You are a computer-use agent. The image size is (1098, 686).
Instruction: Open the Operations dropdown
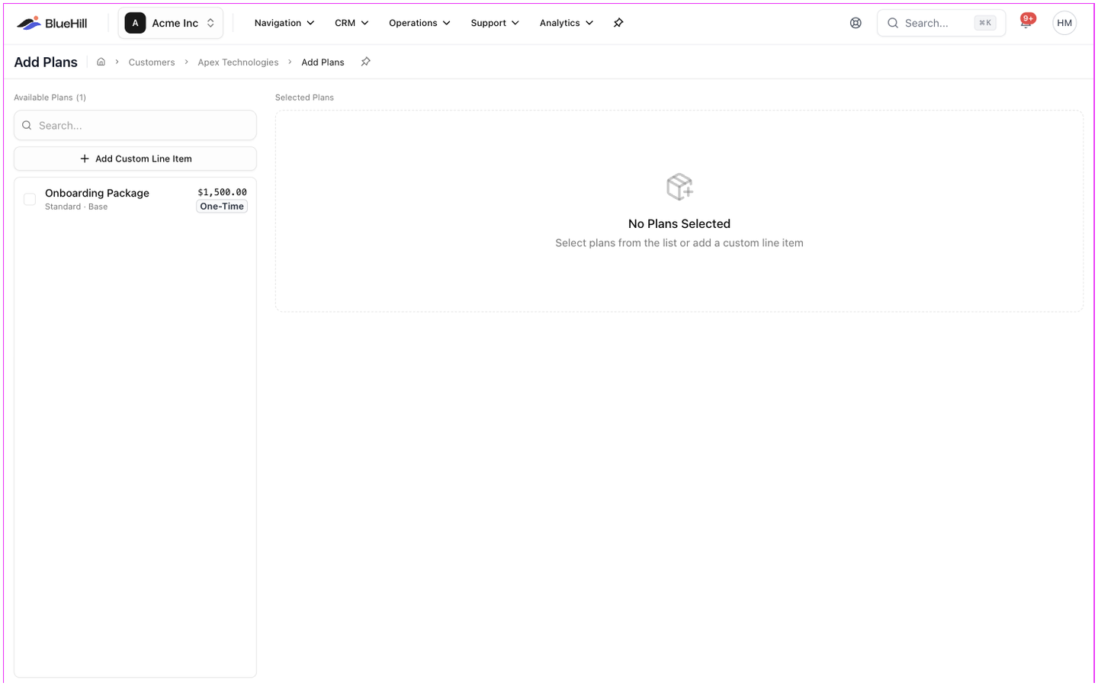pos(419,23)
